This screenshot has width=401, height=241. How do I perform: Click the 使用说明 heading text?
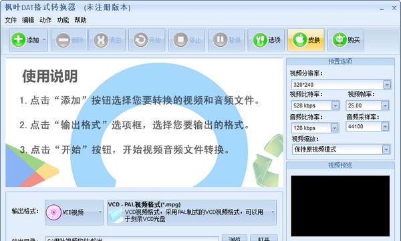[50, 76]
